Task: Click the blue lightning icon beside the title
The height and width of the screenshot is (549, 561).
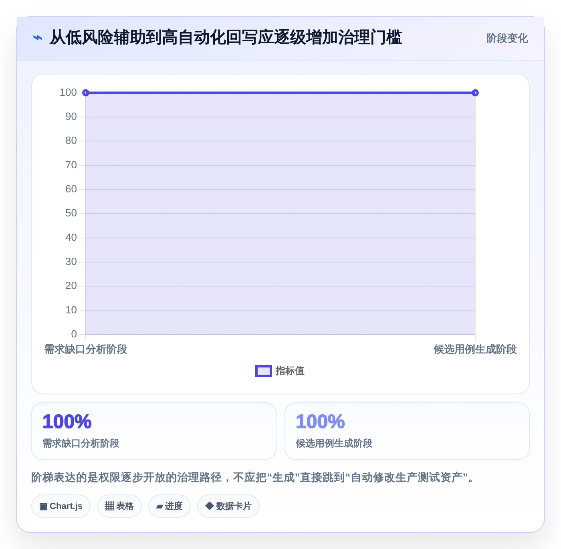Action: click(38, 38)
